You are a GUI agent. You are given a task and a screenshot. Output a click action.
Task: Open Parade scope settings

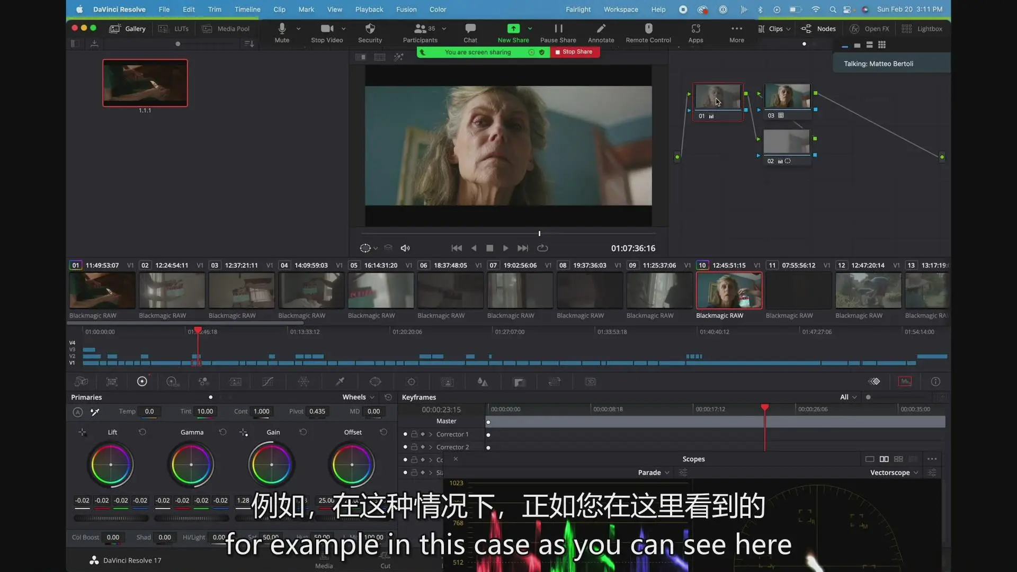click(683, 472)
